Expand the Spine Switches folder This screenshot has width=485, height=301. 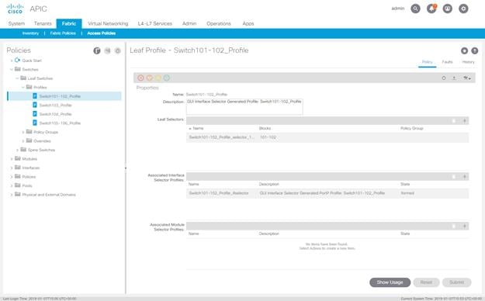17,150
